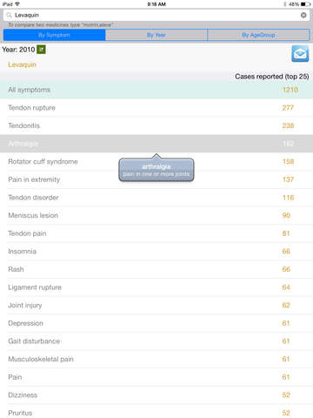The image size is (313, 418).
Task: Select the Meniscus lesion row
Action: click(156, 215)
